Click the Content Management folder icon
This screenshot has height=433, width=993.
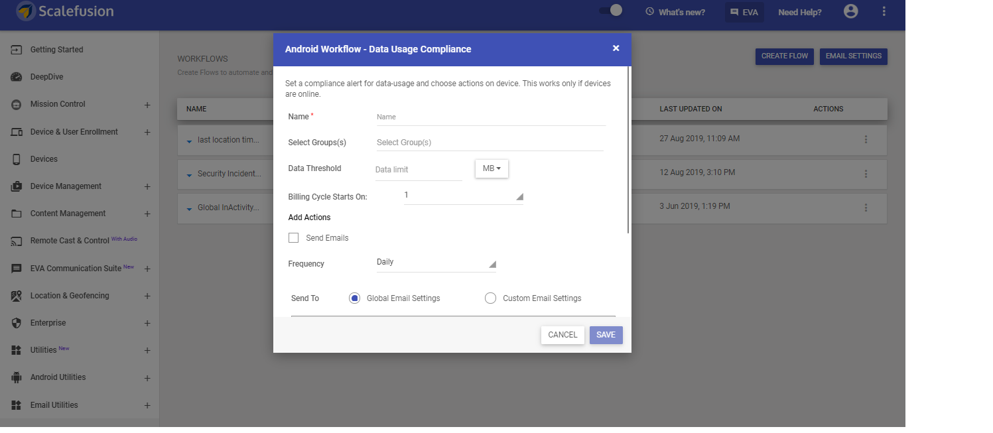point(17,214)
